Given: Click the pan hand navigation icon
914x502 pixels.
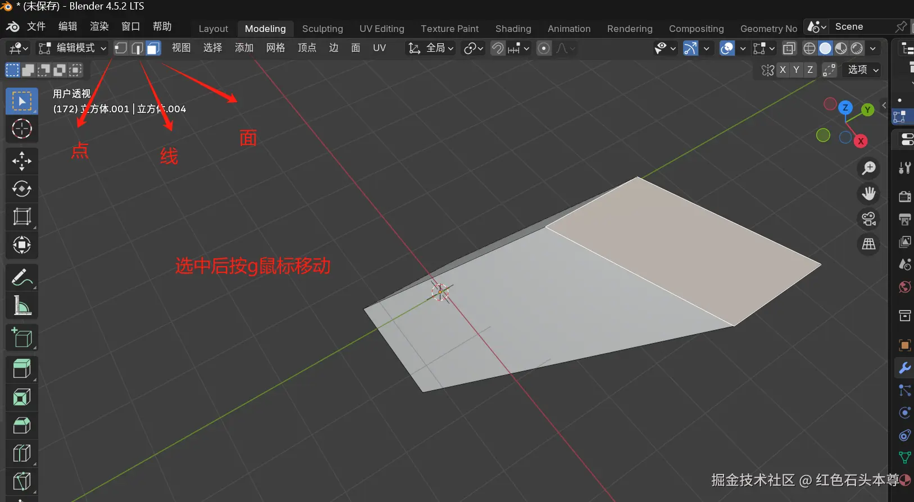Looking at the screenshot, I should 869,194.
